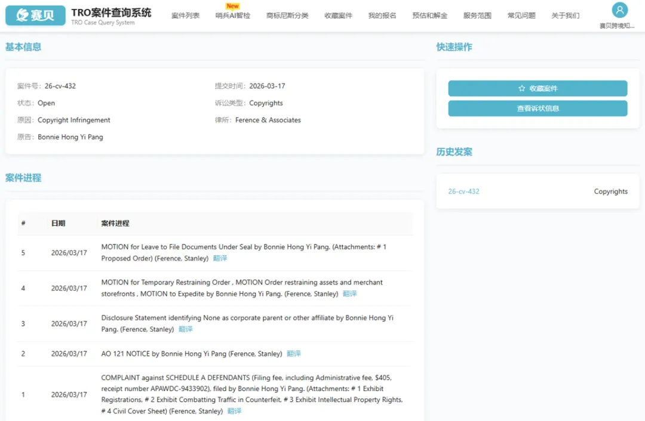The width and height of the screenshot is (645, 421).
Task: Click Disclosure Statement entry text
Action: click(x=247, y=323)
